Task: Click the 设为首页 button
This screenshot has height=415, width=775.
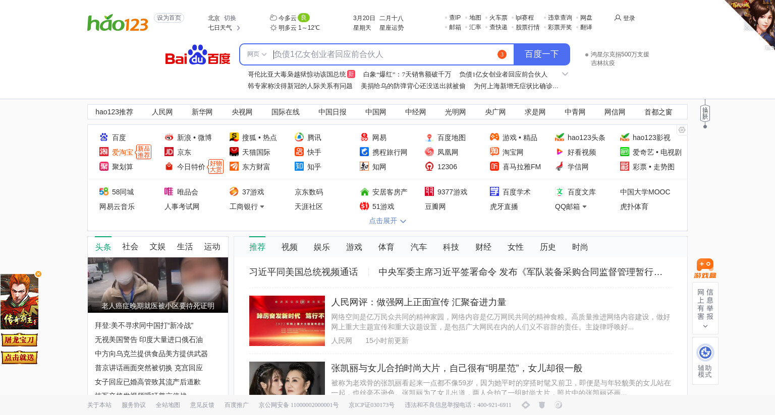Action: point(169,18)
